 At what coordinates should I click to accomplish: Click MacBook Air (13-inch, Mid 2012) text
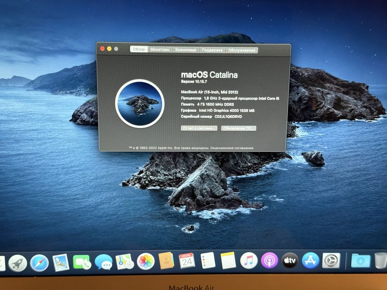(209, 92)
